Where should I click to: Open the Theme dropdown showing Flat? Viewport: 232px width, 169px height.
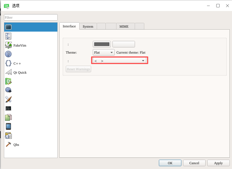pyautogui.click(x=104, y=52)
